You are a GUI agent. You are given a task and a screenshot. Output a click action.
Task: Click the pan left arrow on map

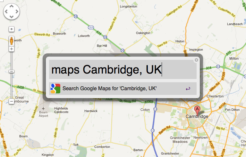(6, 12)
